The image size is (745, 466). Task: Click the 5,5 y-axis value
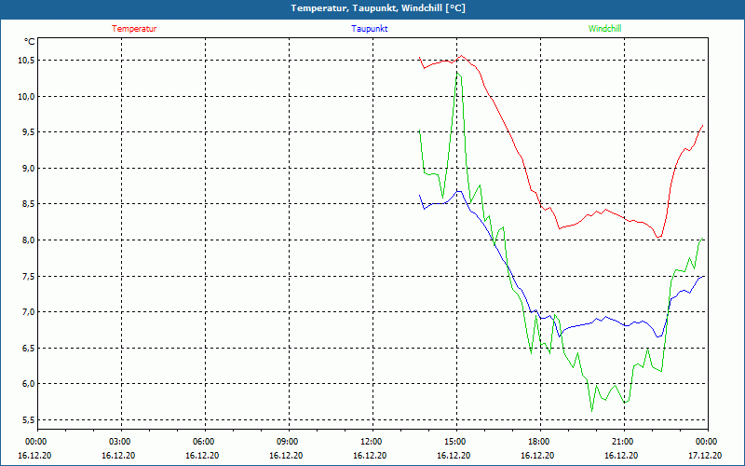coord(28,420)
